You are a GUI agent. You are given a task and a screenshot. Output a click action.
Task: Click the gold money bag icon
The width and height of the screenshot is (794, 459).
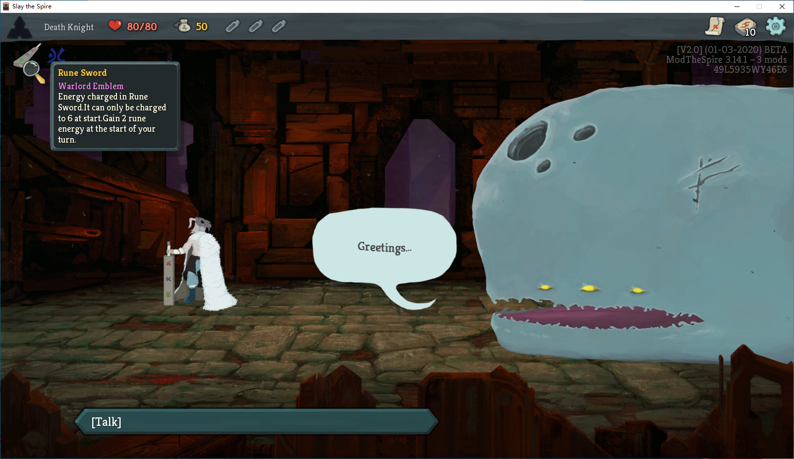(183, 25)
